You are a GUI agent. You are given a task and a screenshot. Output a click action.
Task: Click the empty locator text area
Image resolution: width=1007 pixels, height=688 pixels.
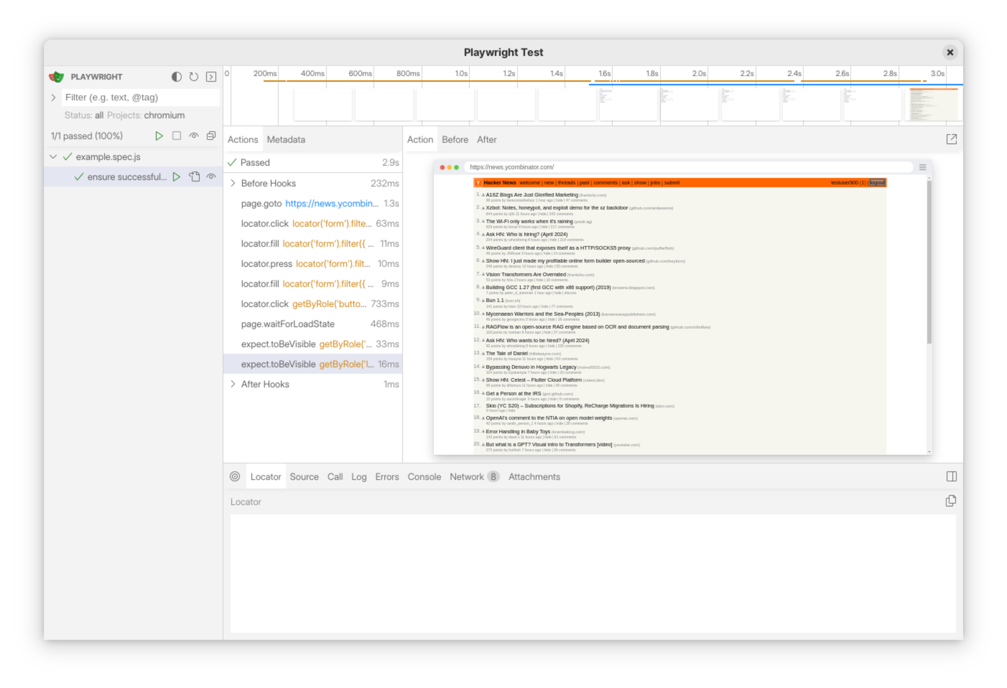pyautogui.click(x=593, y=573)
